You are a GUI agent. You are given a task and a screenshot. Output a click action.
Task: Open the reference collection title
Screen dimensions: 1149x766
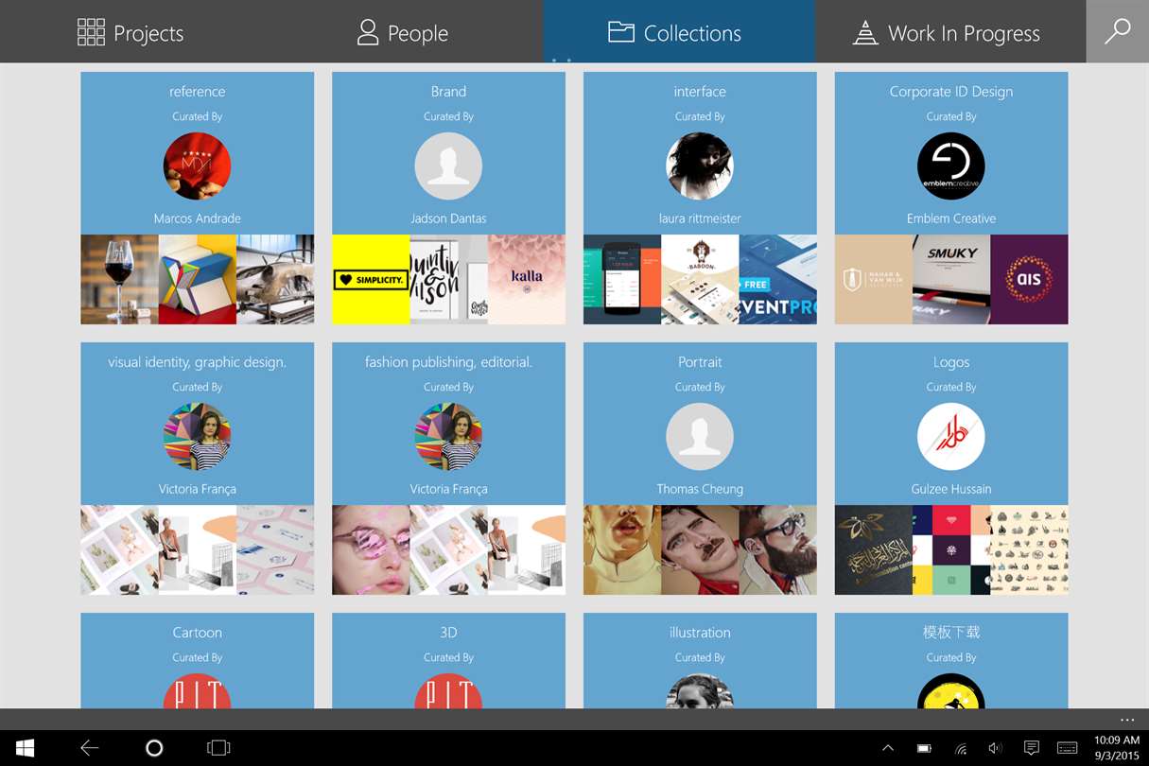tap(198, 92)
